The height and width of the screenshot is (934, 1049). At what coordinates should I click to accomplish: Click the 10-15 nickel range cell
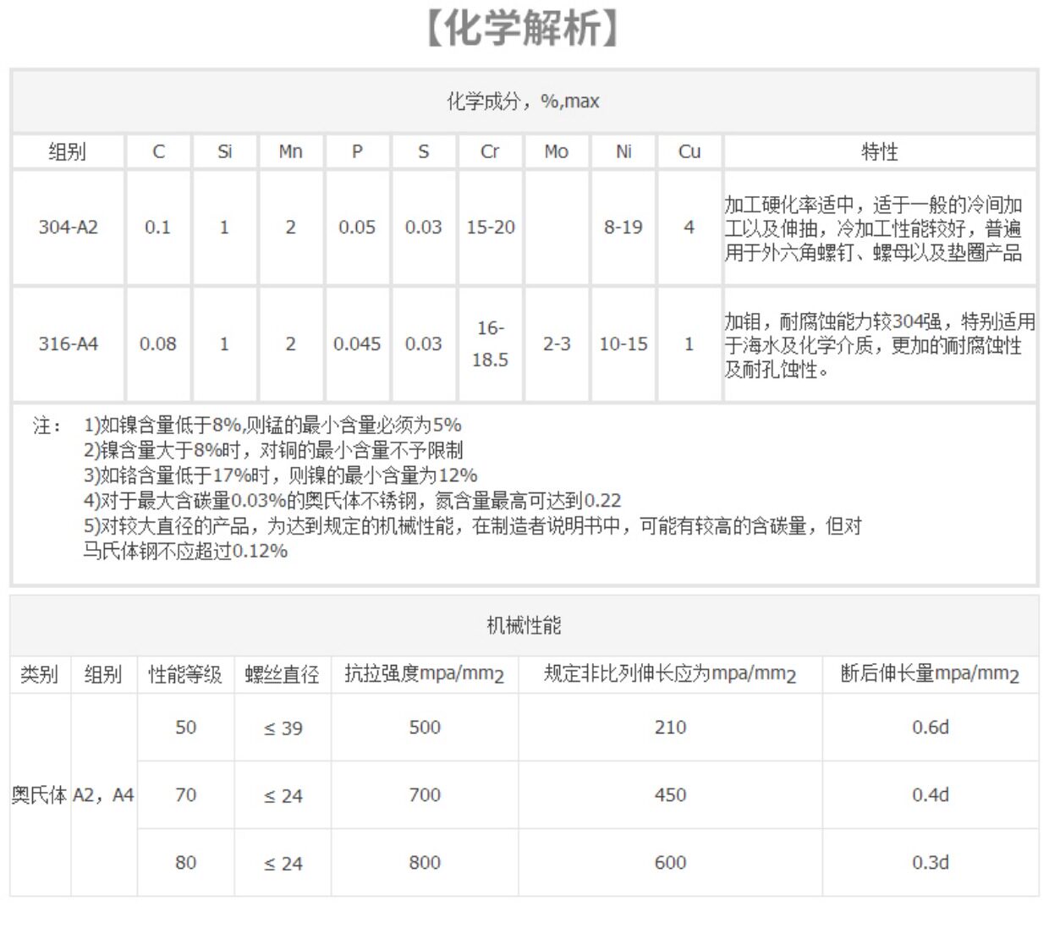(623, 344)
